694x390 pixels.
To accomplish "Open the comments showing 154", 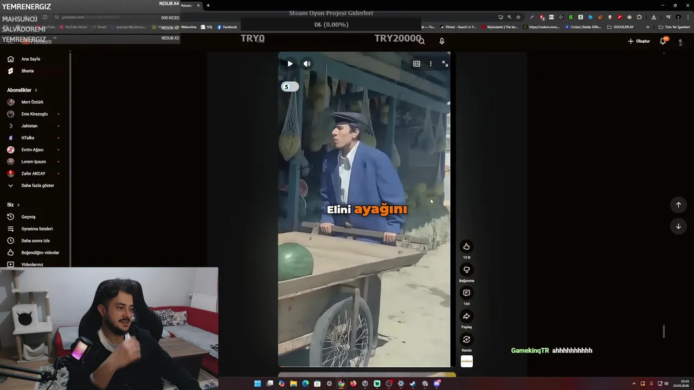I will point(466,293).
